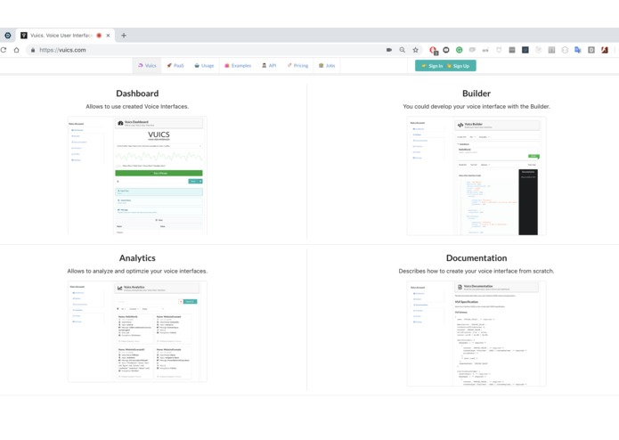The width and height of the screenshot is (619, 440).
Task: Reload the vuics.com page
Action: (x=4, y=50)
